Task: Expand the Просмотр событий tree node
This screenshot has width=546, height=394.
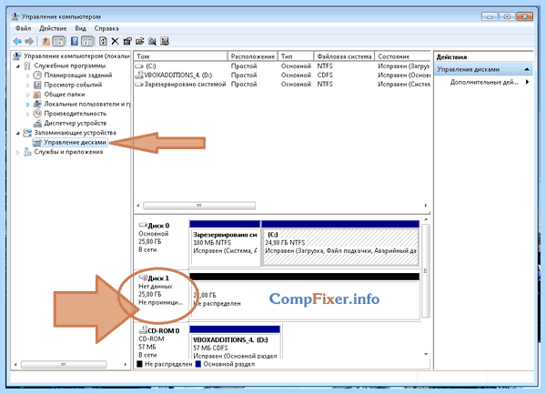Action: pos(28,85)
